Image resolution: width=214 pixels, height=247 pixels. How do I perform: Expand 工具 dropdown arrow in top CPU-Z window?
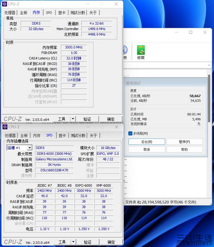click(73, 119)
